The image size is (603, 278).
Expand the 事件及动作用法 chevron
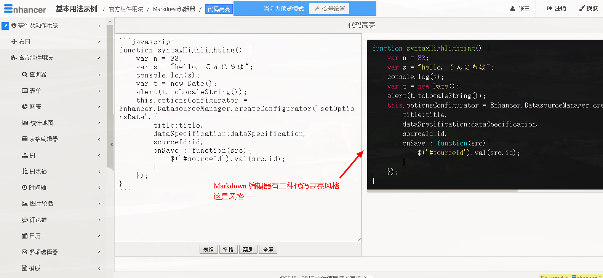[x=99, y=25]
